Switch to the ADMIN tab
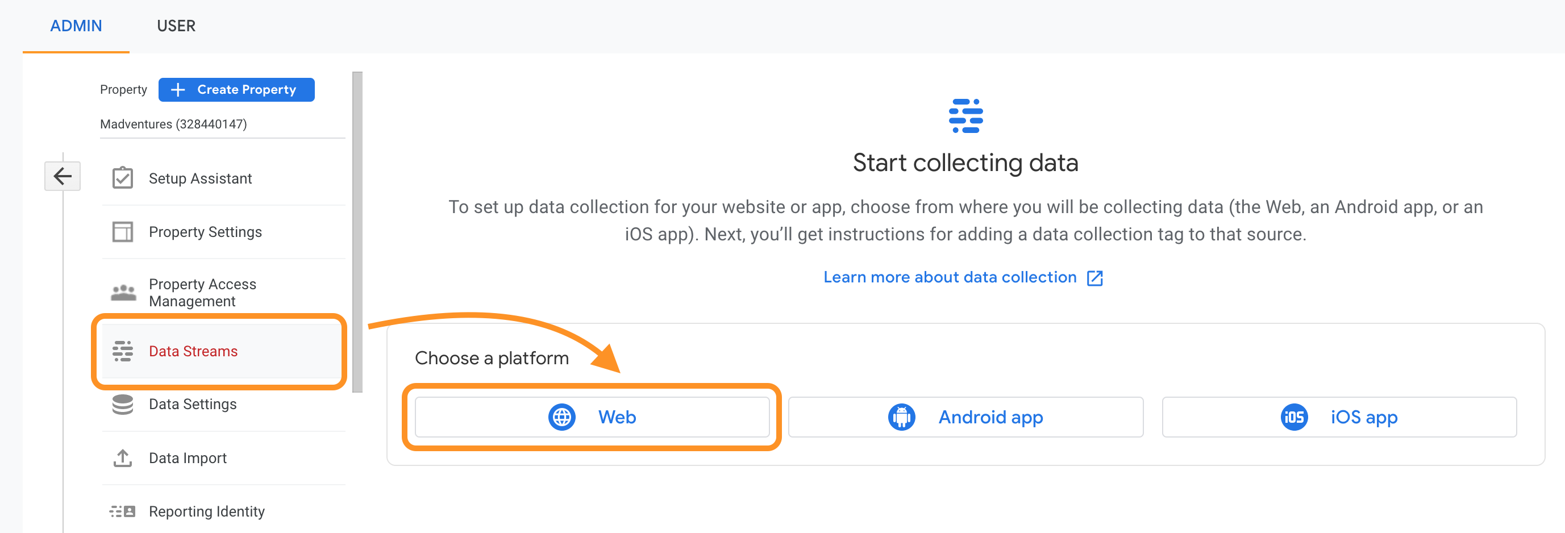 click(76, 26)
